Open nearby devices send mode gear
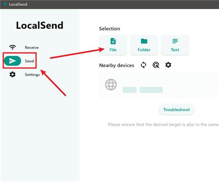 (x=168, y=65)
